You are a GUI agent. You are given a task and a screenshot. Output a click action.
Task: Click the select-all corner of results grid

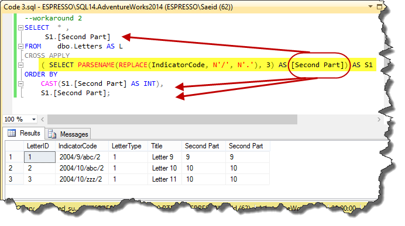(x=15, y=146)
